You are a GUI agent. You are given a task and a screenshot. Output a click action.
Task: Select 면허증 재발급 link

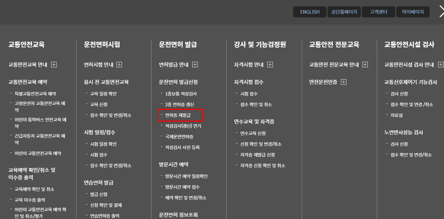coord(178,115)
